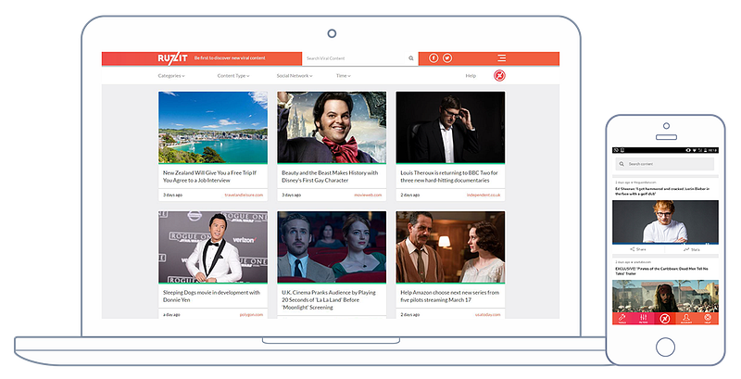Screen dimensions: 741x379
Task: Open headline 'Help Amazon choose next new series'
Action: coord(450,296)
